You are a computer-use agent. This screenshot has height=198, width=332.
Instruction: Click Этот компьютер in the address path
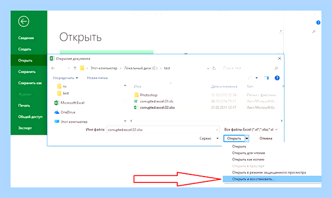point(104,68)
